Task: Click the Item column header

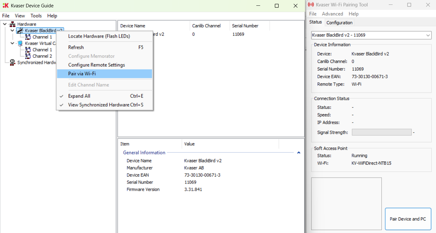Action: [150, 144]
